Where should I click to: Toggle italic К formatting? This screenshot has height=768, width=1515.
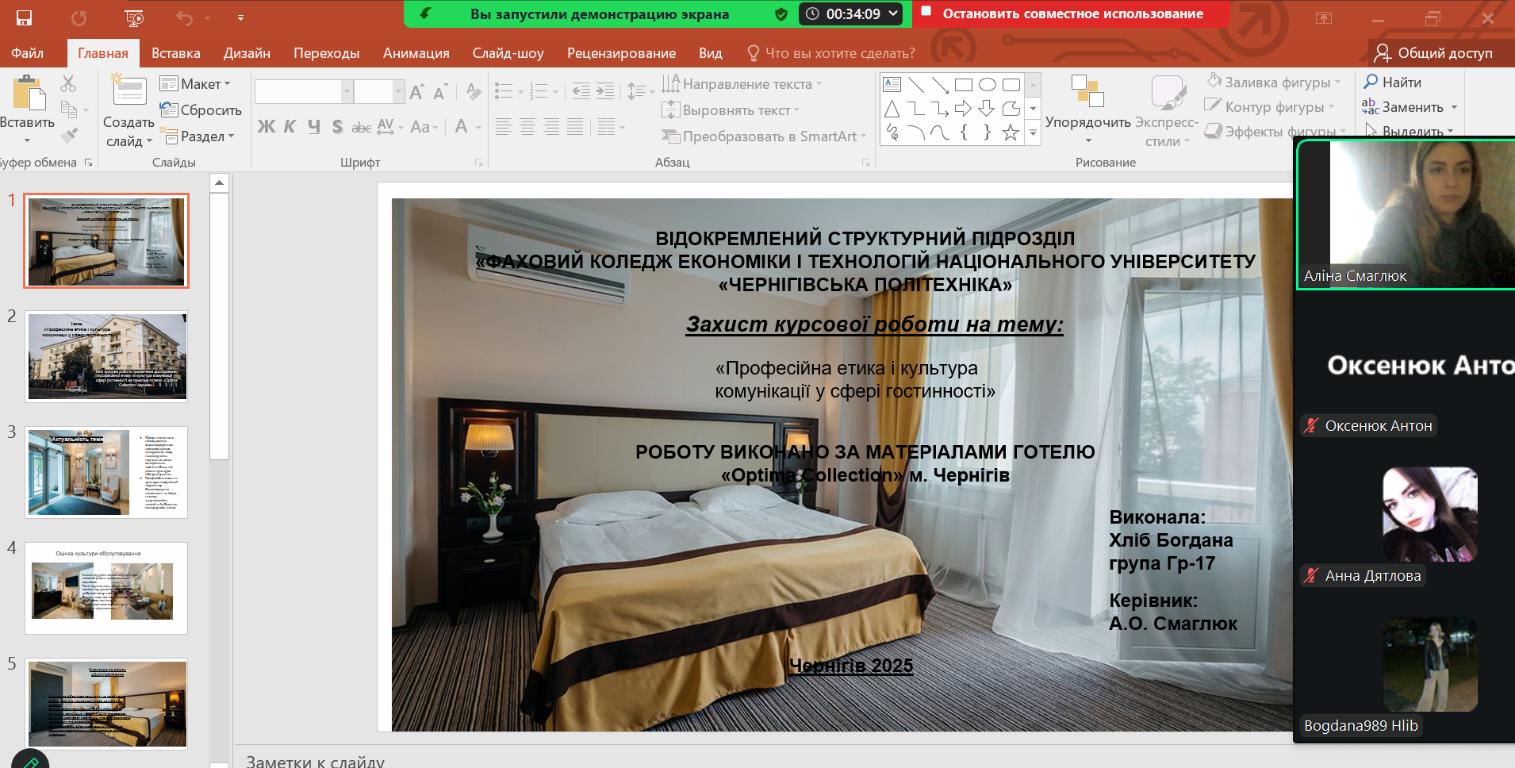tap(290, 127)
